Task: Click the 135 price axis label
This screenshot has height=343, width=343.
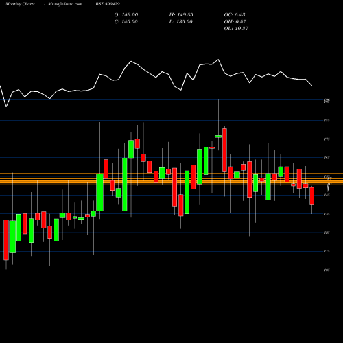Action: (327, 214)
